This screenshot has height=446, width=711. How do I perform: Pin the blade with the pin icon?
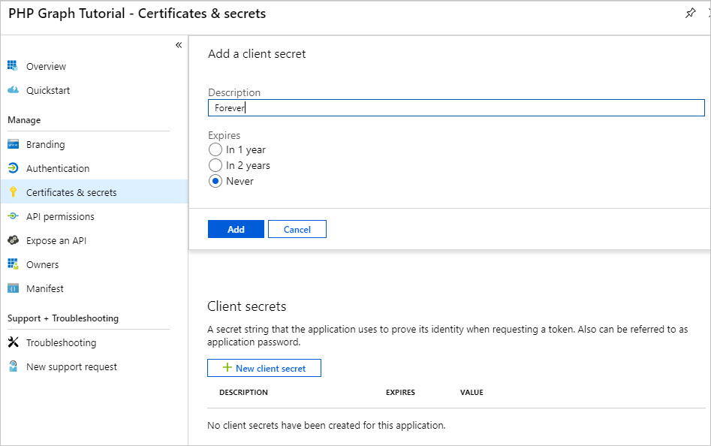pos(690,14)
